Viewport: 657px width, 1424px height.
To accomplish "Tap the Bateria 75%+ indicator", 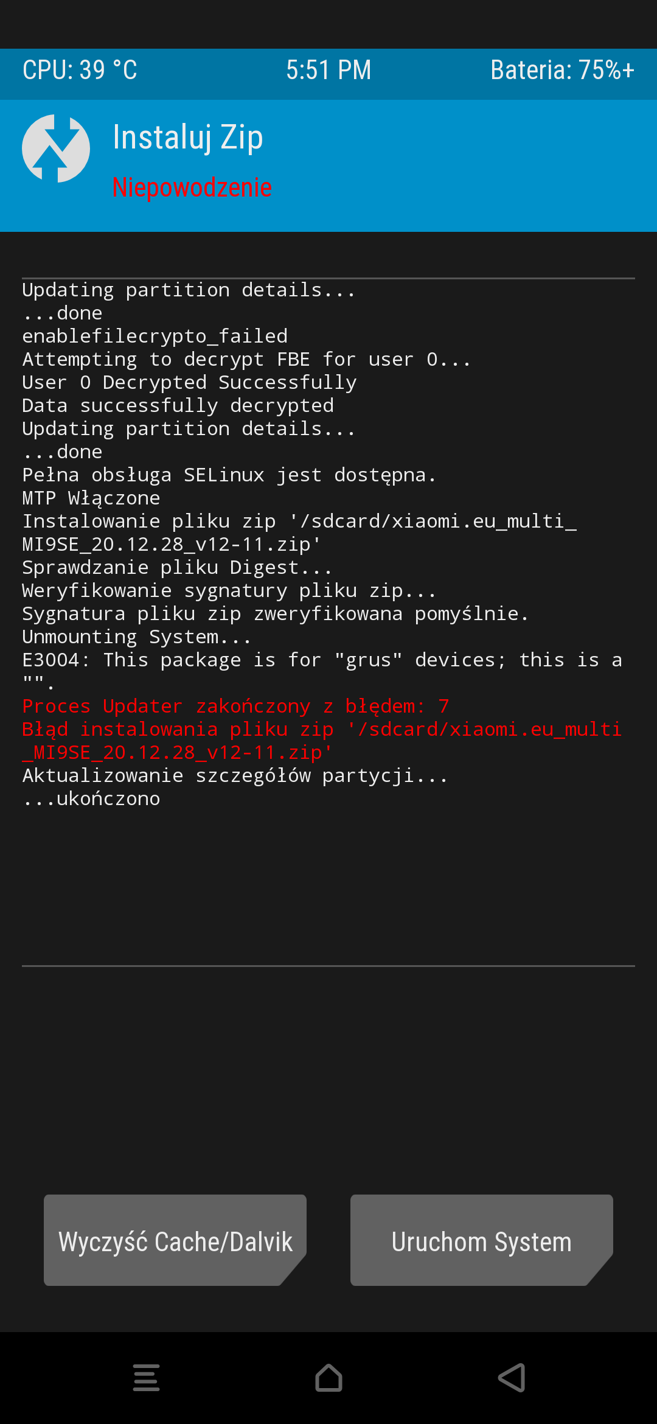I will 562,70.
